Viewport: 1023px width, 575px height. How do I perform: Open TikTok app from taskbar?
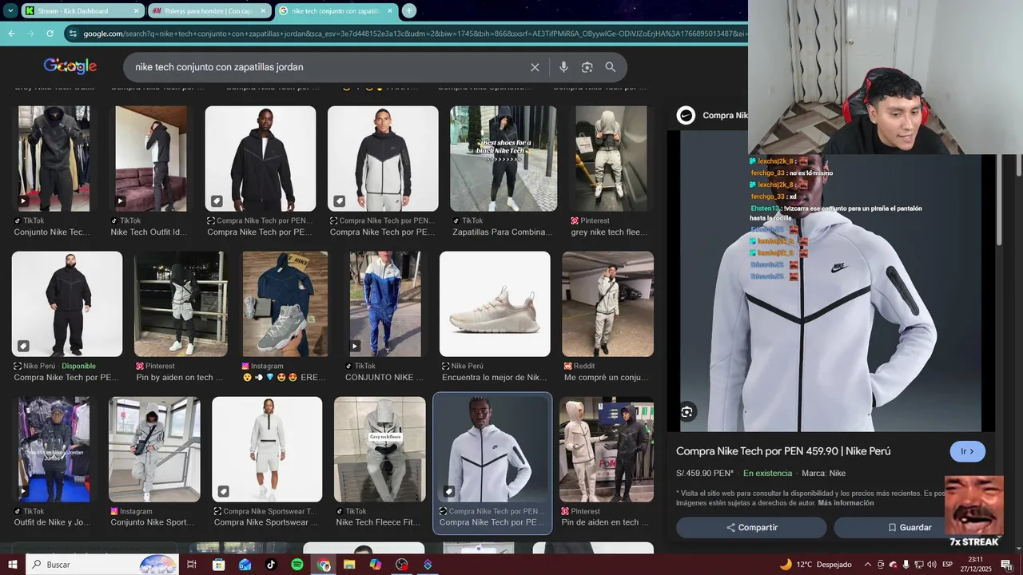click(271, 565)
